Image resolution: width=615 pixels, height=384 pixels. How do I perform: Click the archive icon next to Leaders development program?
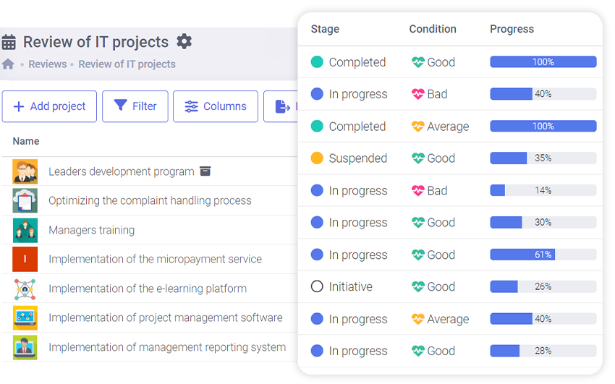(205, 171)
